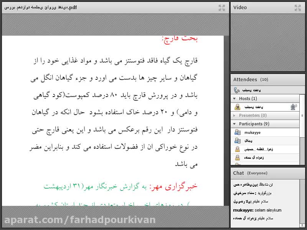Viewport: 307px width, 230px height.
Task: Select participant mukayye in the list
Action: click(265, 132)
